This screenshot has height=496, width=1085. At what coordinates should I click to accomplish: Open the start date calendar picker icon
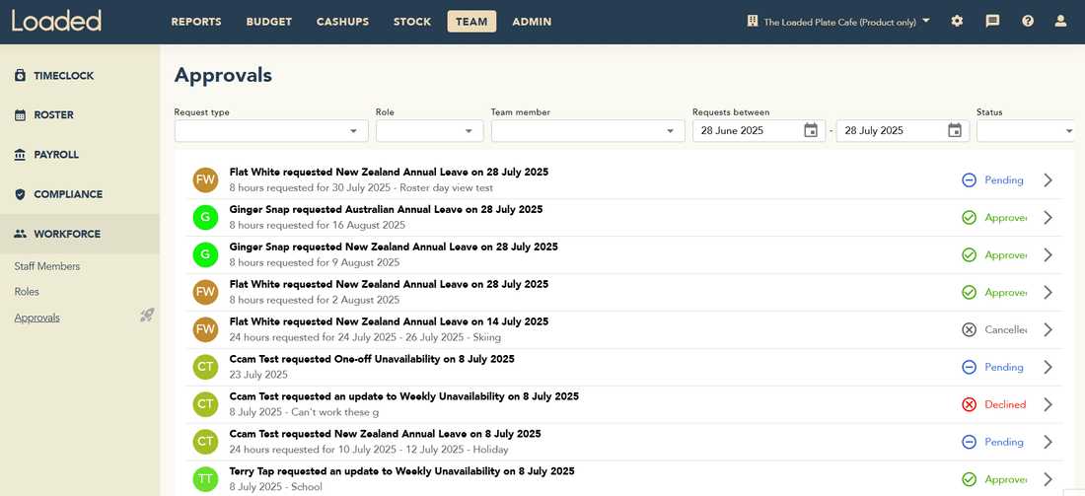tap(811, 130)
